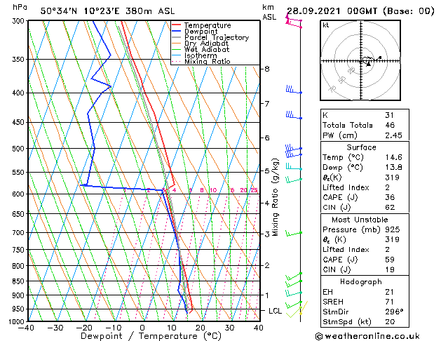This screenshot has width=441, height=341.
Task: Click the 'LCL' level marker label
Action: click(x=275, y=311)
